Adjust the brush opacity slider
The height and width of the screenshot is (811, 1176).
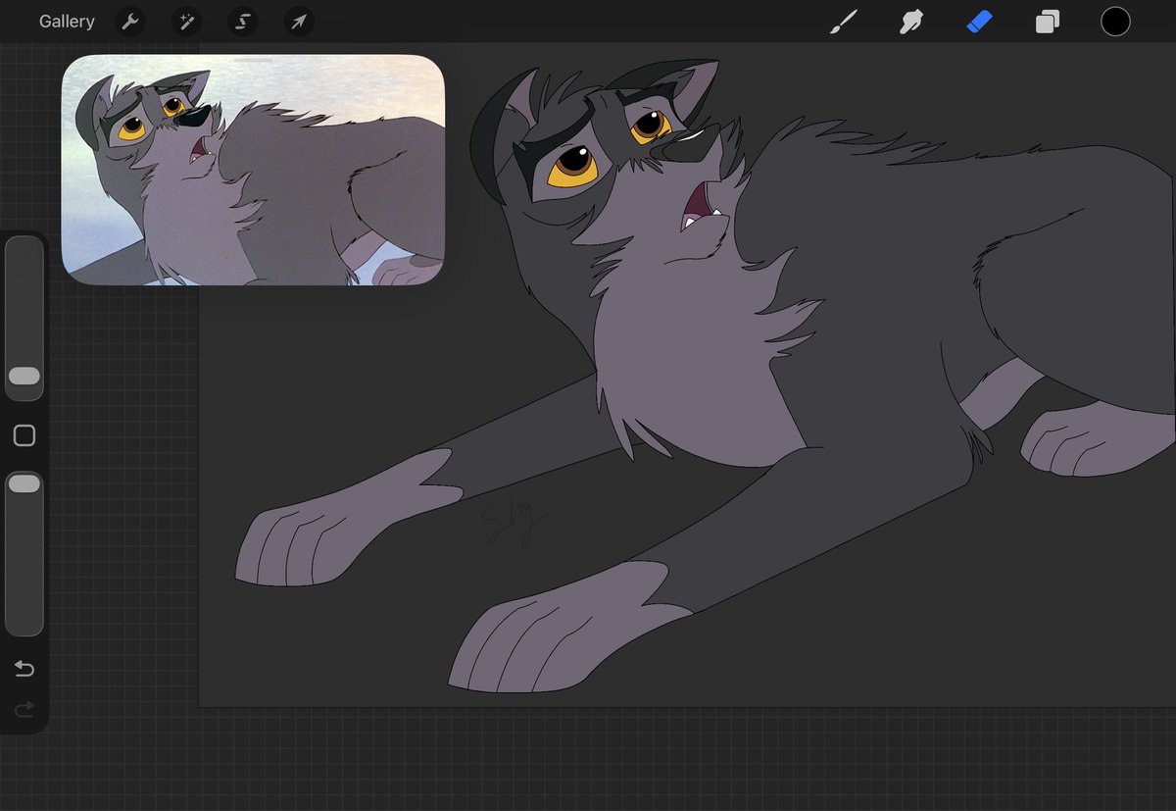24,554
